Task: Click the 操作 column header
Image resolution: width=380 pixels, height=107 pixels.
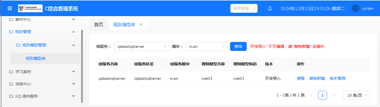Action: coord(301,64)
